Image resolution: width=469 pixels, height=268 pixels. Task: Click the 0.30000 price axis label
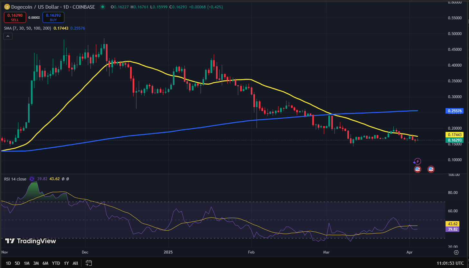coord(455,97)
